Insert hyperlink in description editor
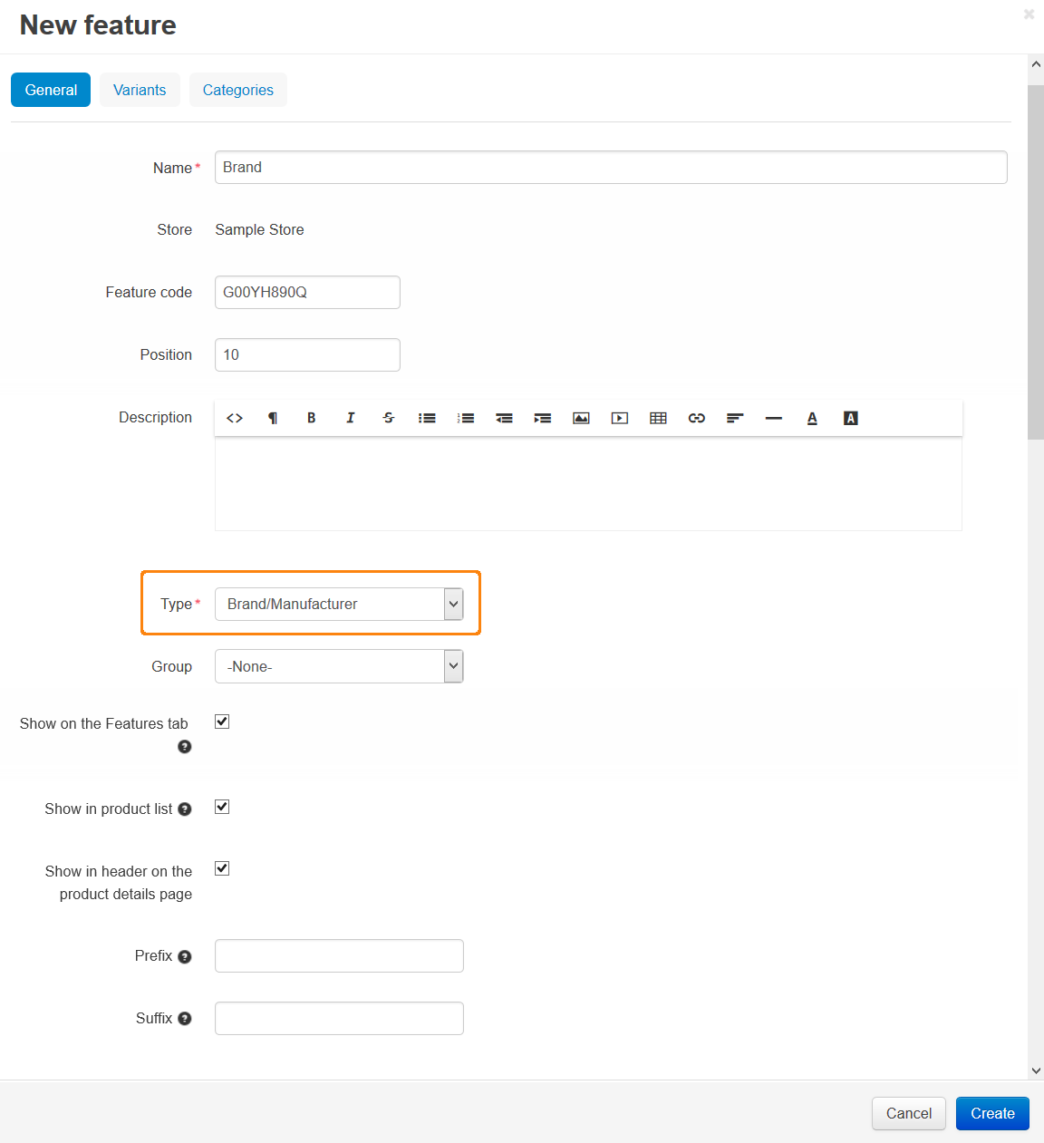 pos(697,418)
